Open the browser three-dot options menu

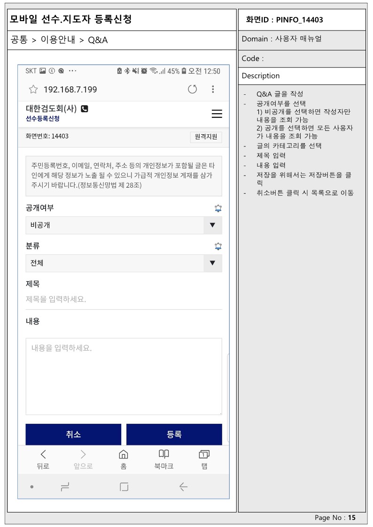tap(213, 90)
